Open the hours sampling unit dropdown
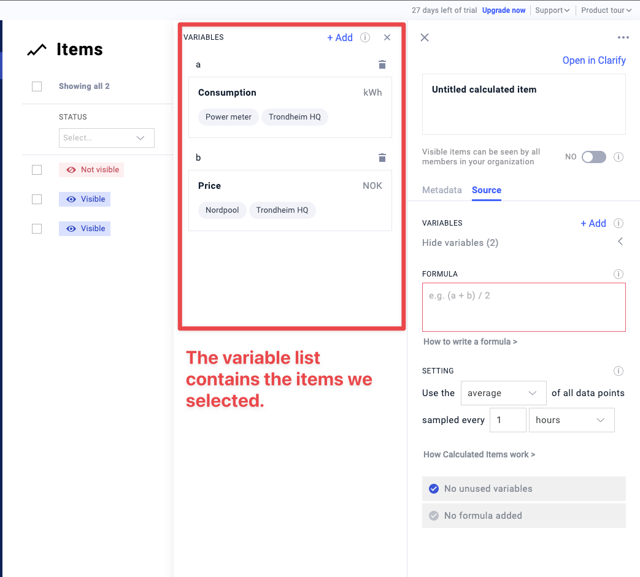 (x=571, y=420)
